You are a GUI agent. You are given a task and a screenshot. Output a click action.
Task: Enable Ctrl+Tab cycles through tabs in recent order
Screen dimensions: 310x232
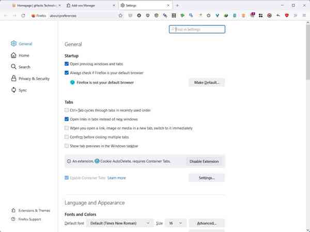click(67, 110)
